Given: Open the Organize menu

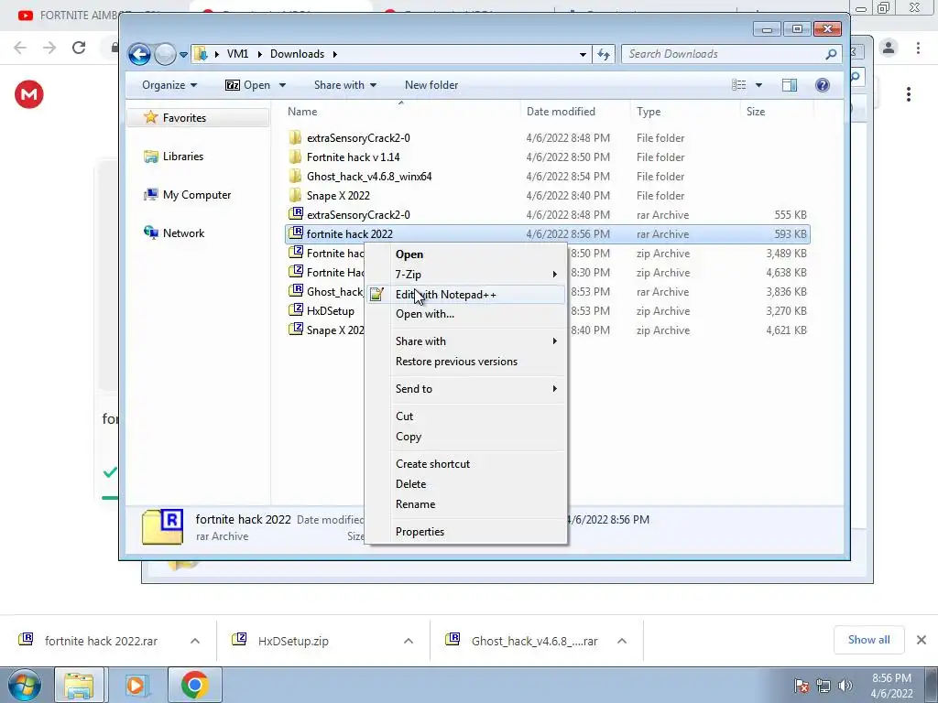Looking at the screenshot, I should [x=169, y=85].
